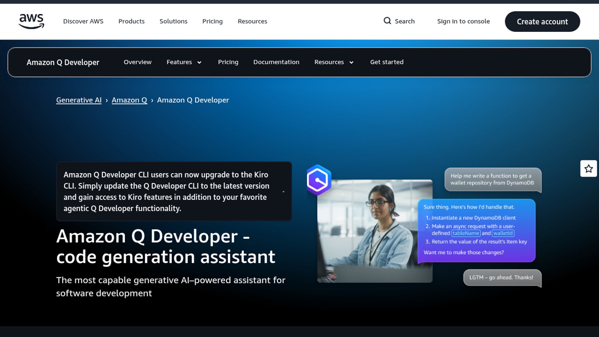Open the Solutions menu
The width and height of the screenshot is (599, 337).
pos(173,21)
